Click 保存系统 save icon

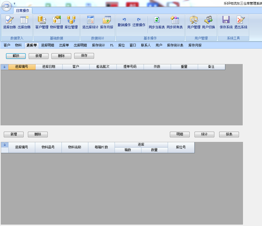tap(226, 22)
